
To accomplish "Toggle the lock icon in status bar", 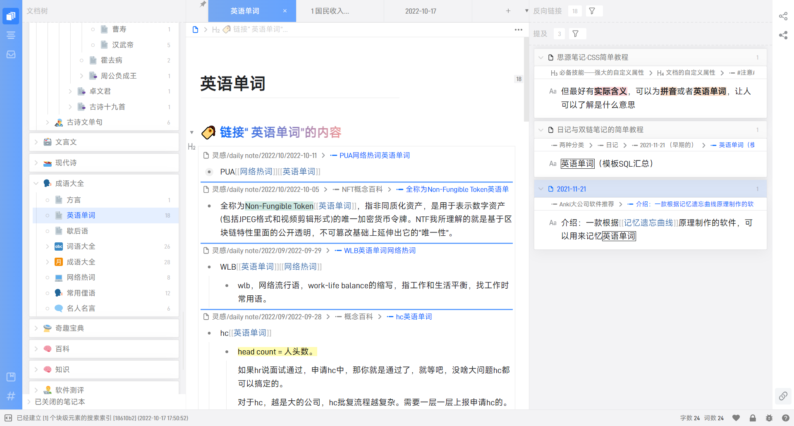I will pos(753,418).
